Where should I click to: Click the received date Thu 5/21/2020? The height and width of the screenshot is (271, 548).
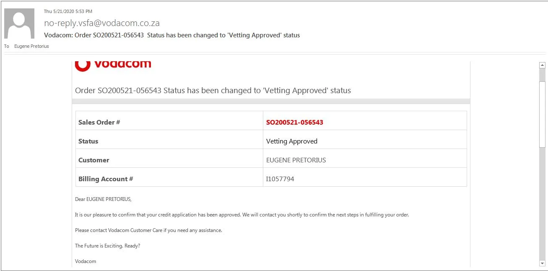coord(68,11)
